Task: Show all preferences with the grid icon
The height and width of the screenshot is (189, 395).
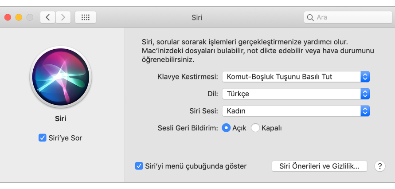Action: pos(86,17)
